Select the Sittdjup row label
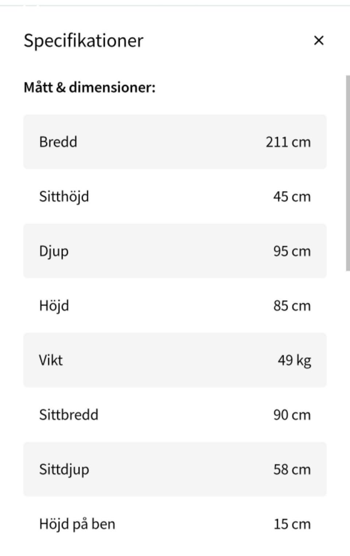The height and width of the screenshot is (556, 350). (x=64, y=469)
